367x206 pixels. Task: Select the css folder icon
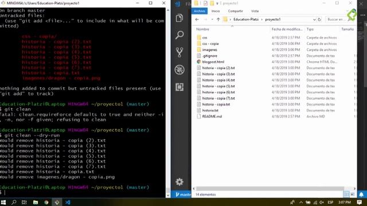tap(199, 37)
